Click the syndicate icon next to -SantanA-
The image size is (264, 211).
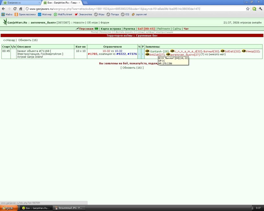click(x=147, y=51)
